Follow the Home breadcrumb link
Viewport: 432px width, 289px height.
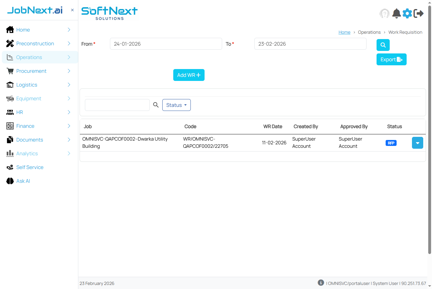[344, 32]
